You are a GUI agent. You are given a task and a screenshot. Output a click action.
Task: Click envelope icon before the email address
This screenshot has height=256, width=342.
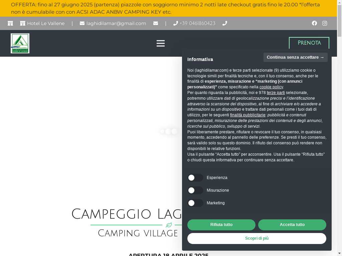pyautogui.click(x=82, y=23)
